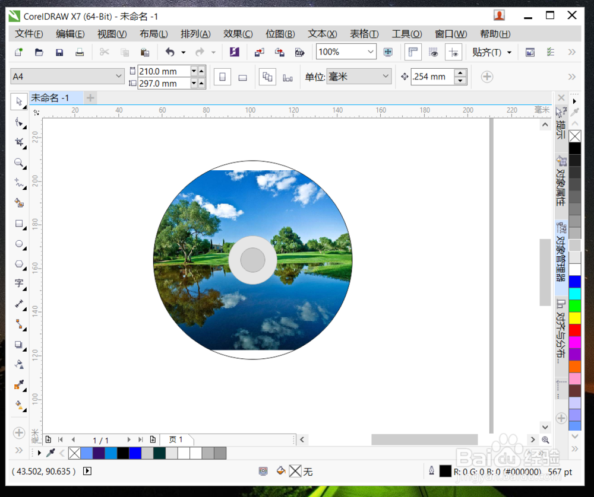The image size is (594, 497).
Task: Click page height field 297.0 mm
Action: point(164,83)
